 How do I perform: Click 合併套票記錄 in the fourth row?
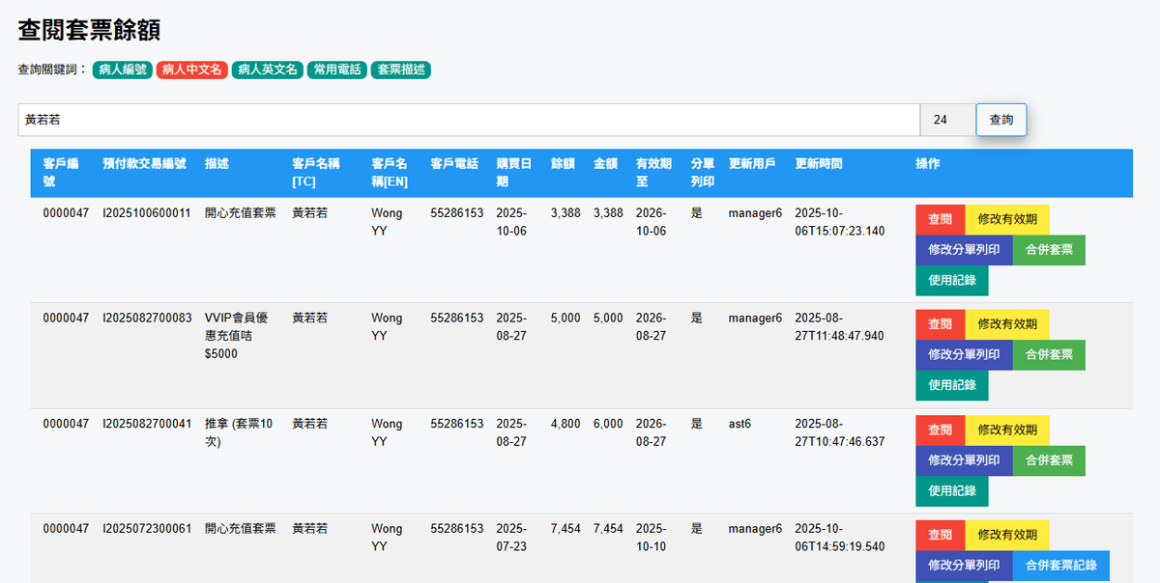click(1060, 566)
